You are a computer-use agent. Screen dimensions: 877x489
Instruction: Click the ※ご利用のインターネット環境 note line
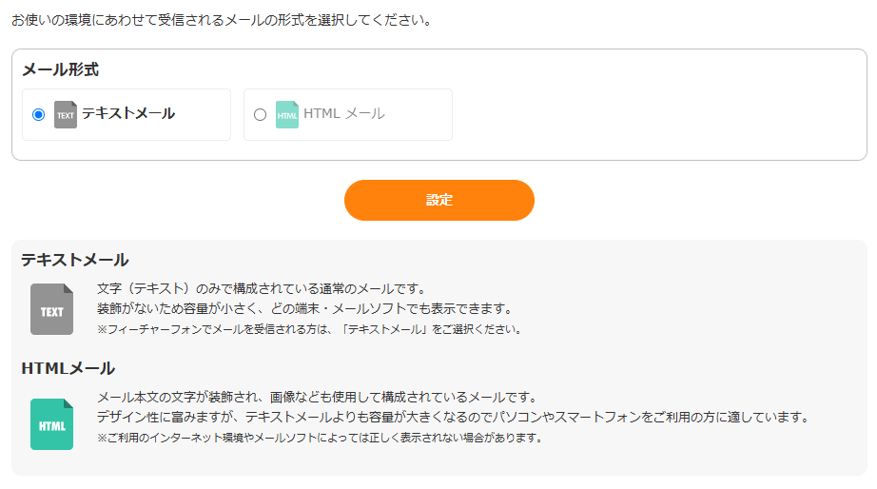(x=320, y=438)
